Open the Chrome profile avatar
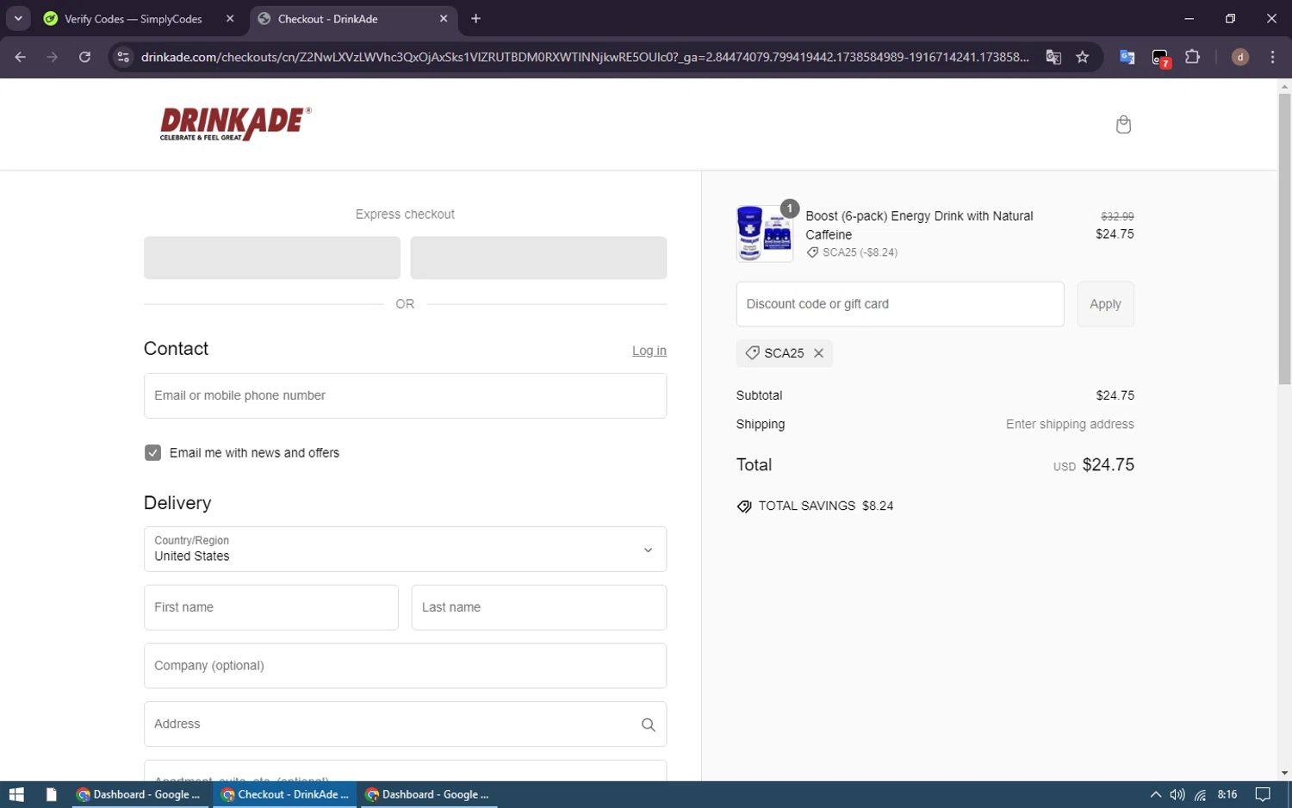The width and height of the screenshot is (1292, 808). (x=1240, y=57)
